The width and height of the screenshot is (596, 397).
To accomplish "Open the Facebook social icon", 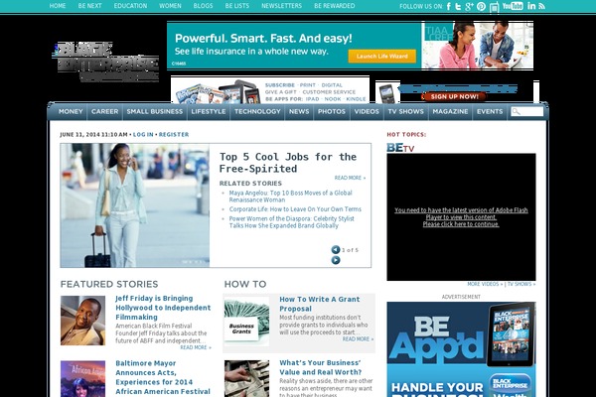I will 449,6.
